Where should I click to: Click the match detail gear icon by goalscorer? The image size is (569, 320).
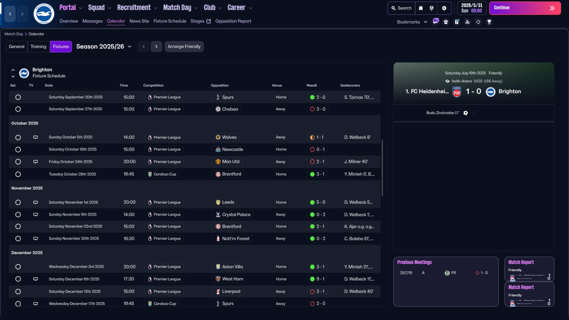[465, 113]
